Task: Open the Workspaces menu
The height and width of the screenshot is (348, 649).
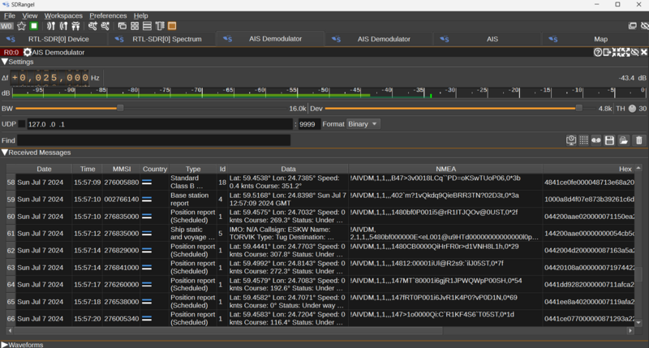Action: point(63,15)
